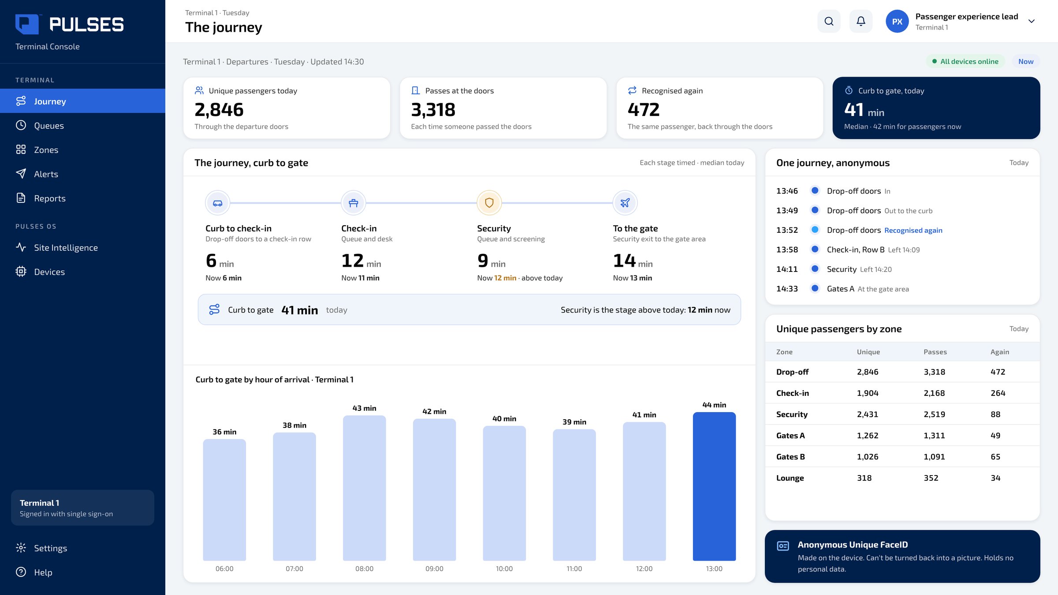1058x595 pixels.
Task: Click the Curb to gate timer icon
Action: click(849, 90)
